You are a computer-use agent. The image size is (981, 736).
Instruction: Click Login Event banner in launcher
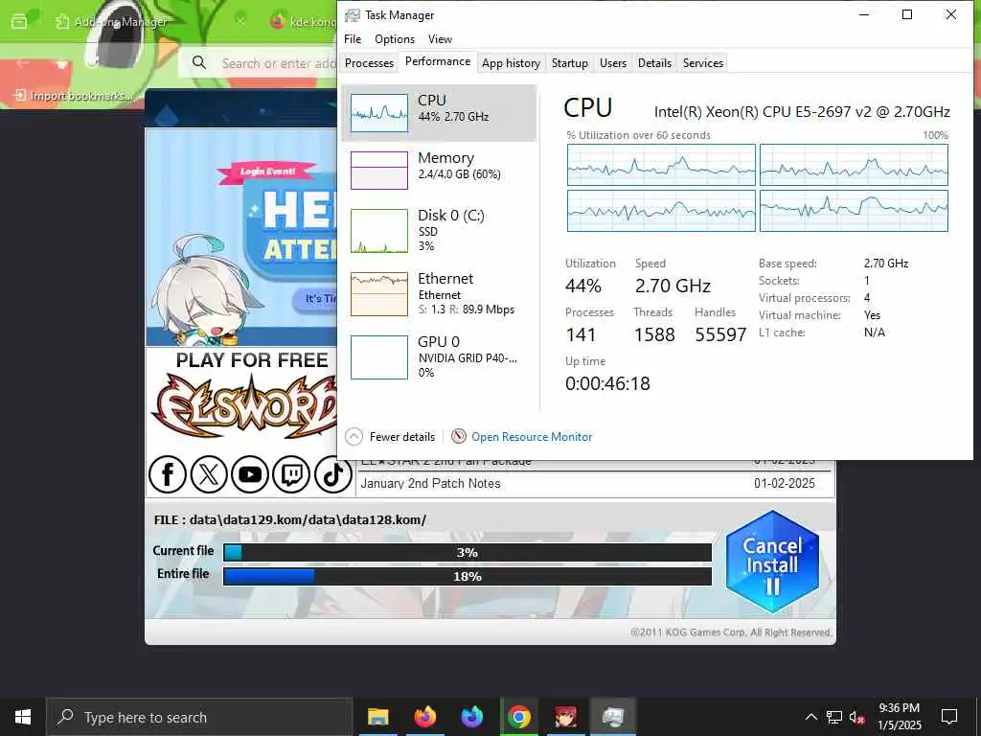[265, 172]
